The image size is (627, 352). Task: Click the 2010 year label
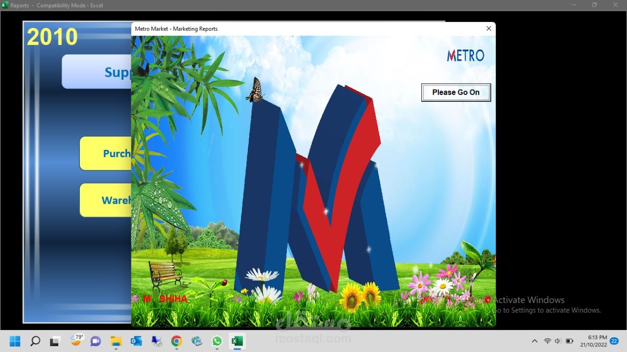click(x=52, y=37)
